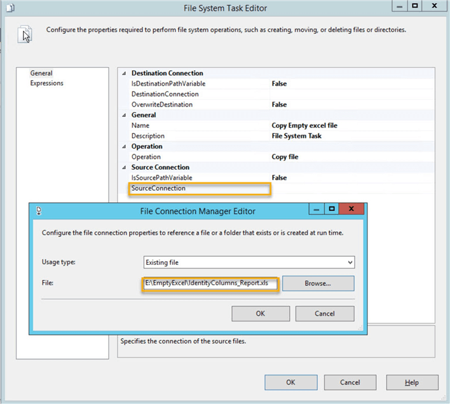Click OK in File System Task Editor
Screen dimensions: 450x404
(291, 382)
